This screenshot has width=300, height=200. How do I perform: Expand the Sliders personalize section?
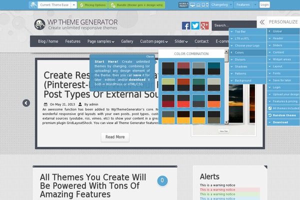283,45
